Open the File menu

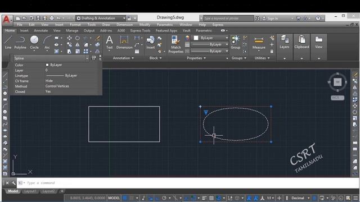pyautogui.click(x=20, y=25)
